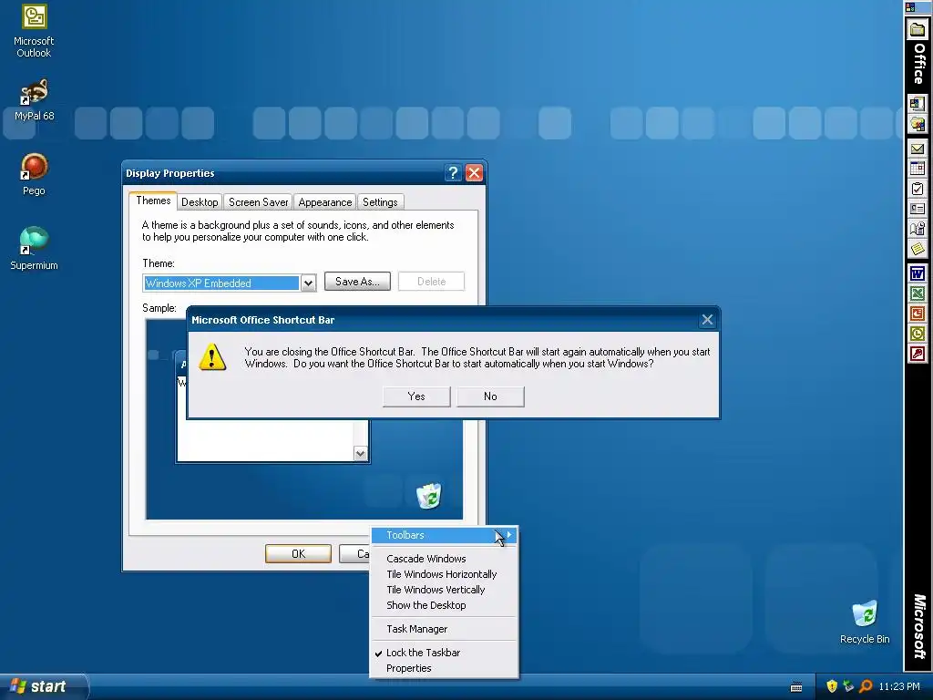The width and height of the screenshot is (933, 700).
Task: Click New Appointment calendar icon on Shortcut Bar
Action: [x=917, y=169]
